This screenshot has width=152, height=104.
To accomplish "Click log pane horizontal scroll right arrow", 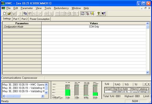I will tap(43, 96).
